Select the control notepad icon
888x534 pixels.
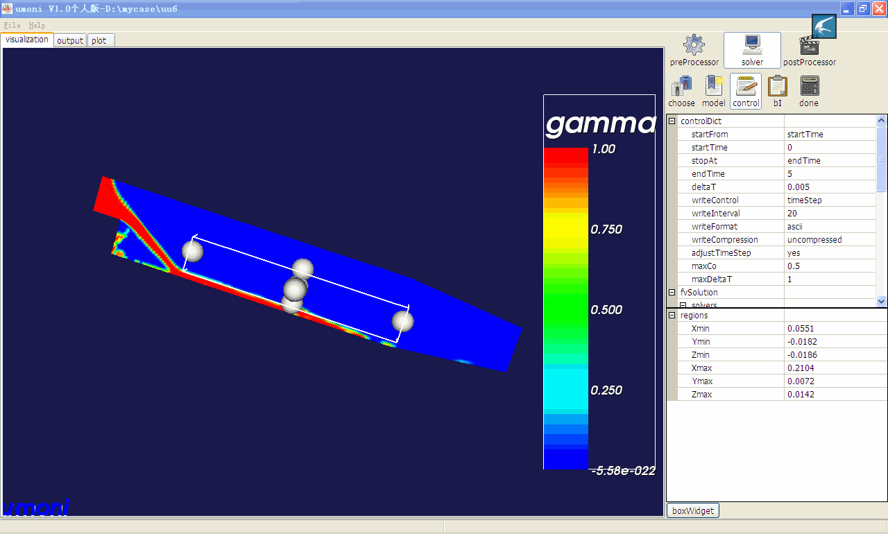coord(746,87)
